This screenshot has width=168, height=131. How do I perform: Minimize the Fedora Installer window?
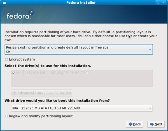158,3
